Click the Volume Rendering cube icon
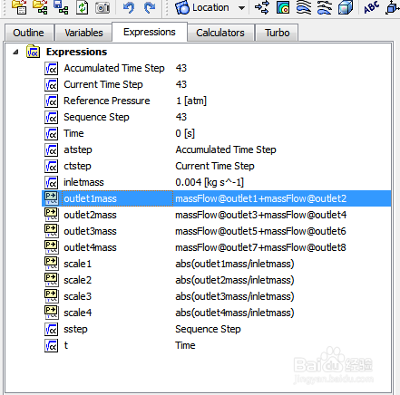Image resolution: width=400 pixels, height=395 pixels. 346,7
